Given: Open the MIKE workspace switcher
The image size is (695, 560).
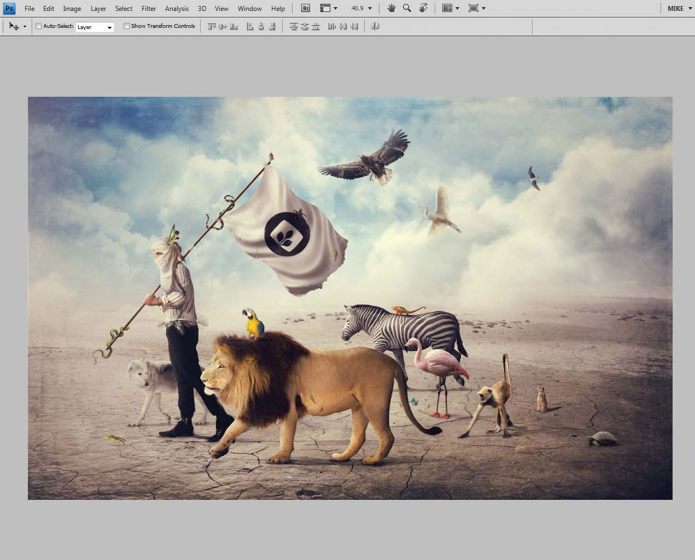Looking at the screenshot, I should (x=679, y=8).
